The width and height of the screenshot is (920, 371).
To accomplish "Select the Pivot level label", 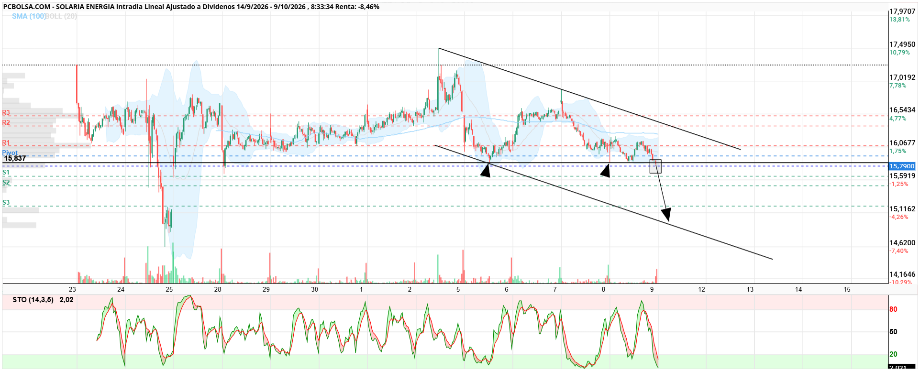I will pyautogui.click(x=10, y=153).
